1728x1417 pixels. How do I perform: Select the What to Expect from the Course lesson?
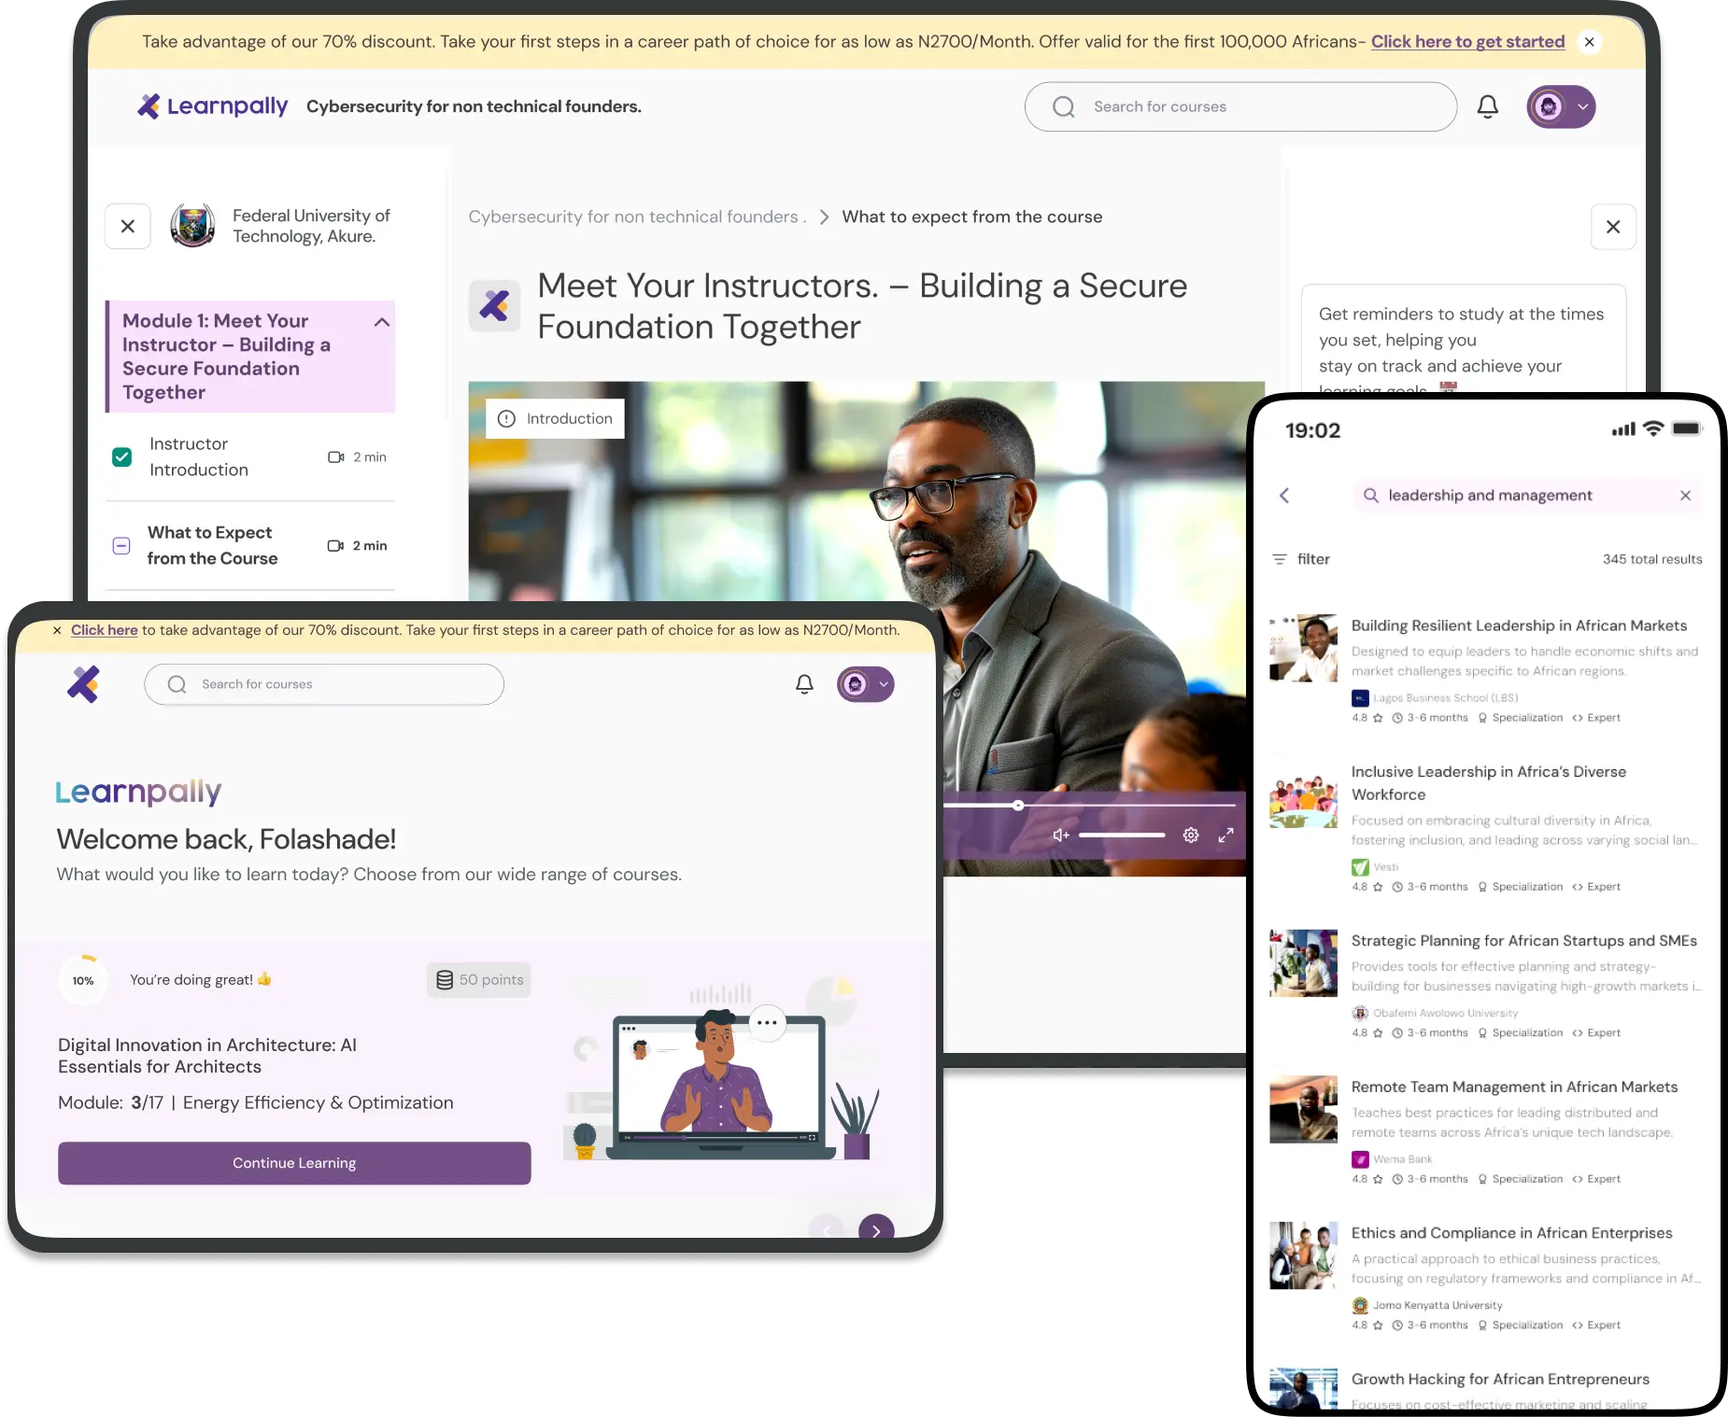[x=212, y=545]
